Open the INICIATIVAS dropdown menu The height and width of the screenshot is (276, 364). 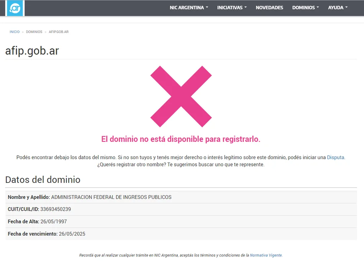click(232, 8)
